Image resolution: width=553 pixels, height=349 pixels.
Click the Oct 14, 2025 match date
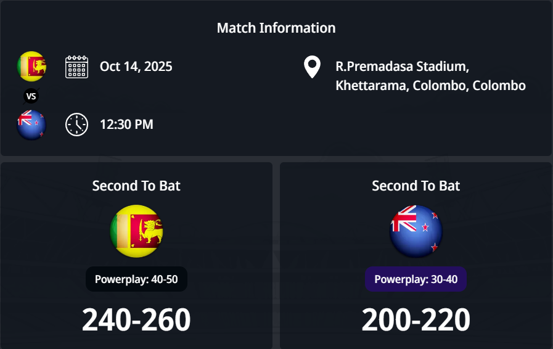(136, 67)
